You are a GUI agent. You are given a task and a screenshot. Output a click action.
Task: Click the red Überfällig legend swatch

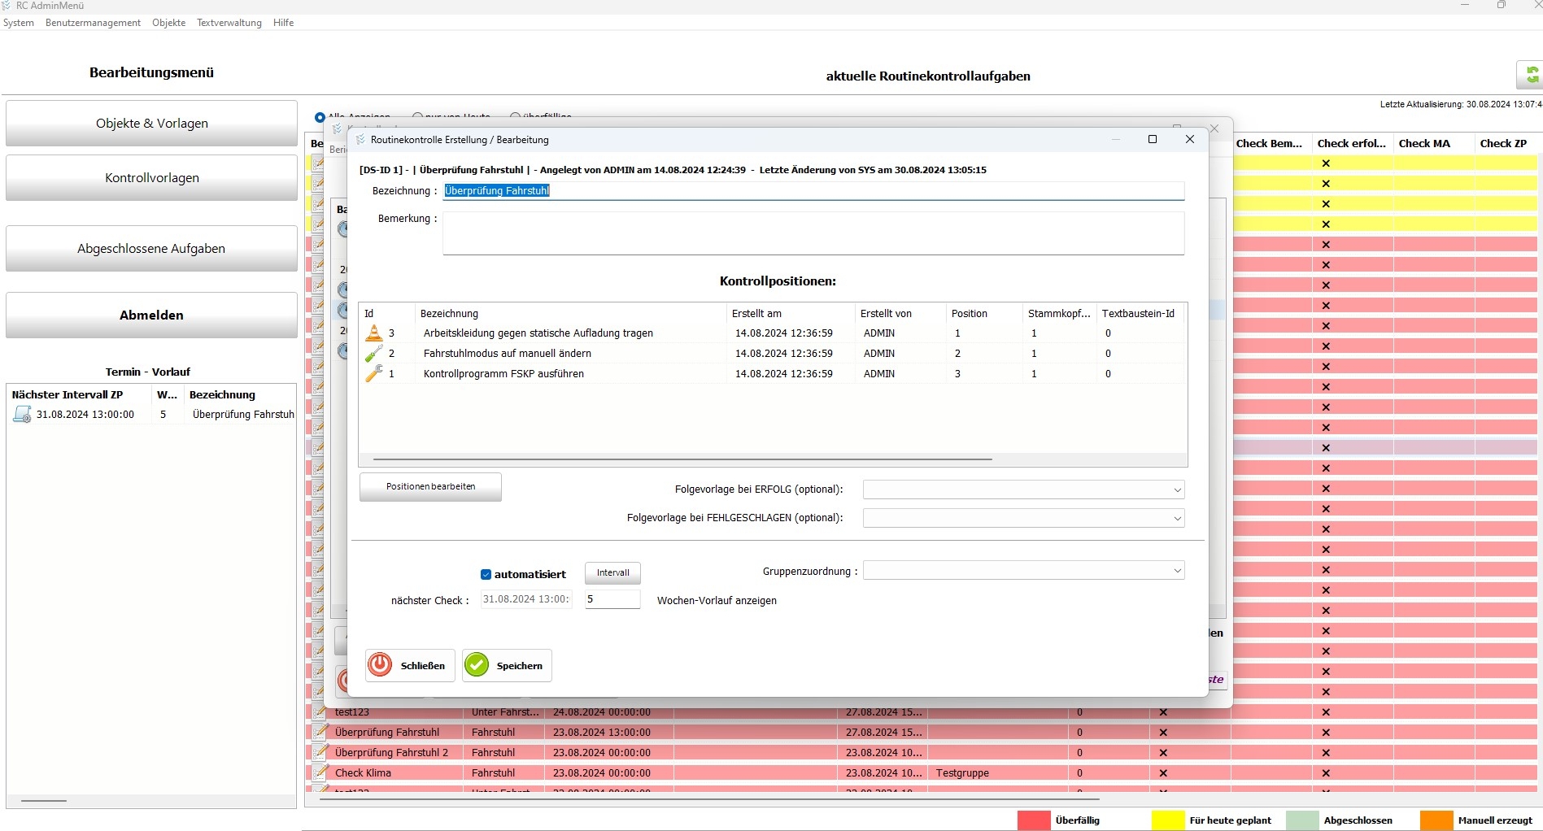[1034, 820]
